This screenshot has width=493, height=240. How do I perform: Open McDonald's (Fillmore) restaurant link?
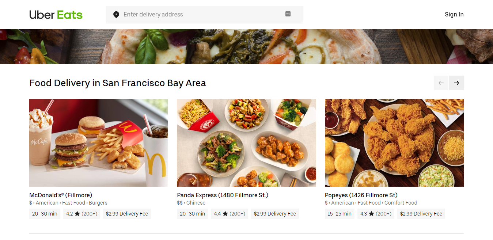pos(61,195)
